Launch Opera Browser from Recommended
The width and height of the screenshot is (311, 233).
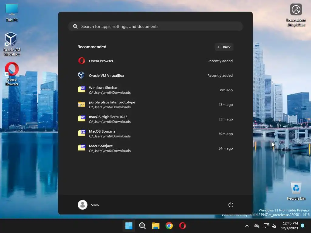pyautogui.click(x=155, y=61)
